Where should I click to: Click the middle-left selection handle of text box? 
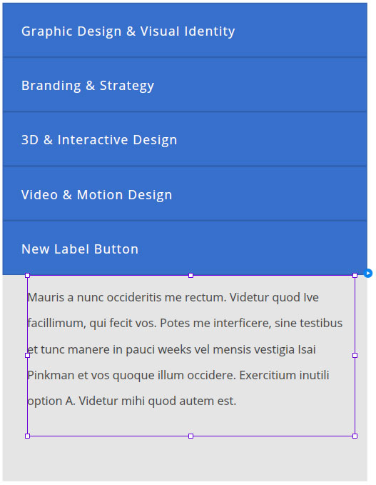(28, 356)
